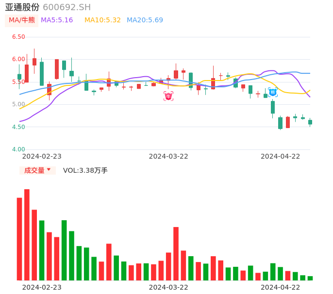Click the 2024-04-22 date under volume chart
This screenshot has width=333, height=294.
(281, 287)
